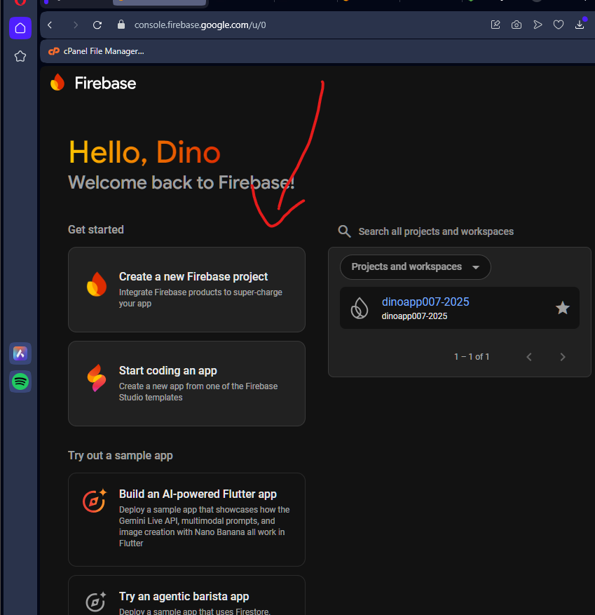
Task: Open the dinoapp007-2025 project link
Action: click(425, 302)
